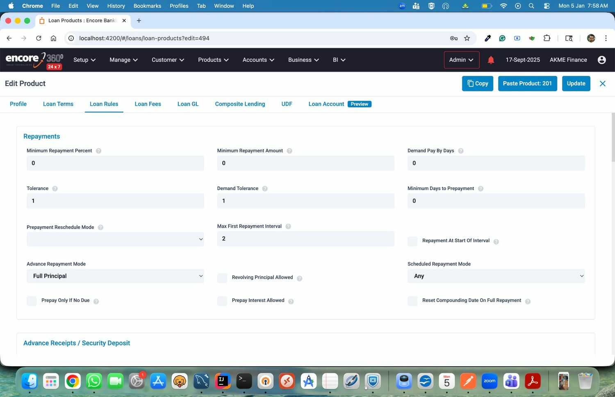
Task: Bookmark this page with the star icon
Action: pos(467,38)
